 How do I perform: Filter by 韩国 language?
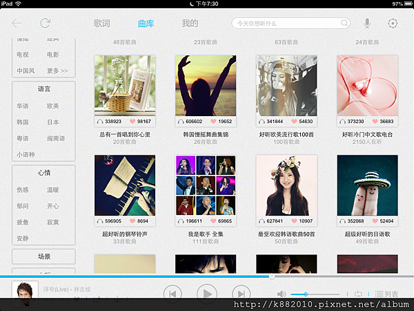(x=23, y=122)
